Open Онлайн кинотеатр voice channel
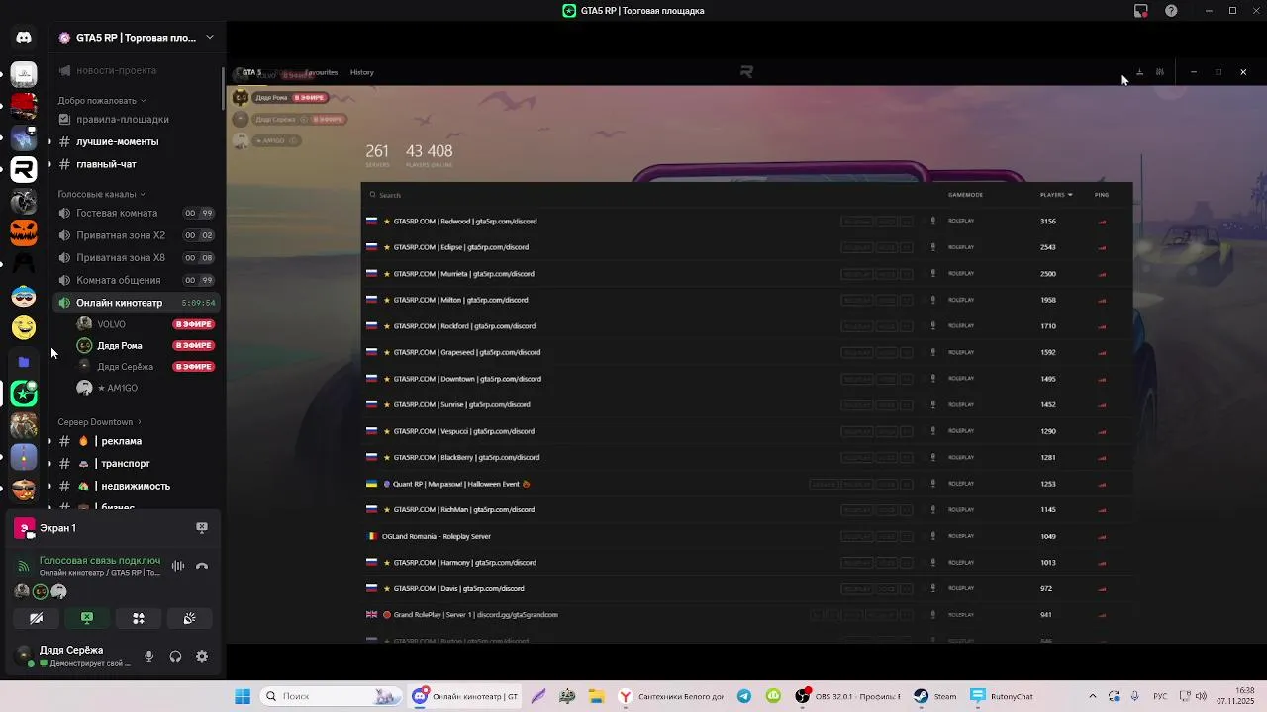1267x712 pixels. (x=135, y=303)
